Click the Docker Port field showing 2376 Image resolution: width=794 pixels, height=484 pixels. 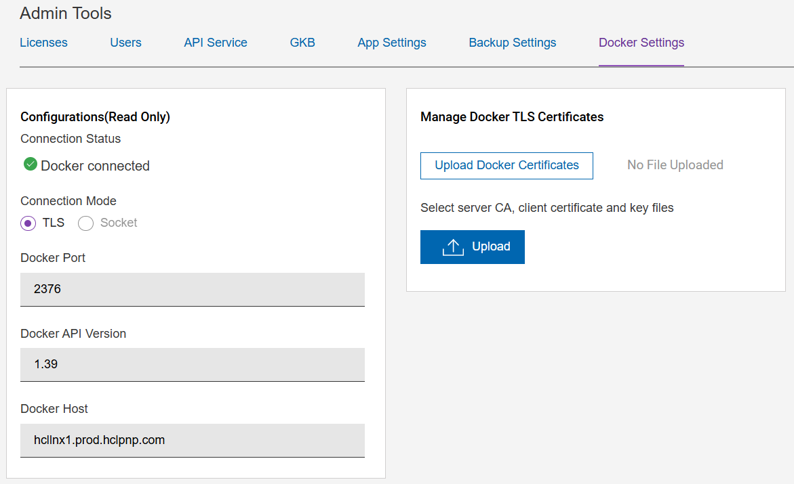(193, 289)
